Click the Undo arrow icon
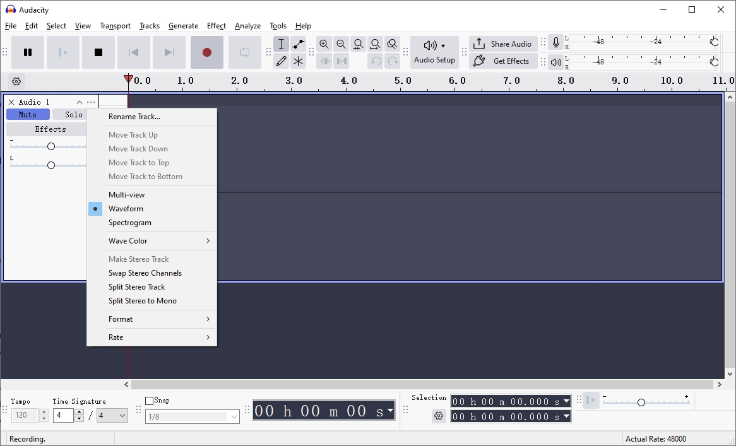This screenshot has height=446, width=736. [x=375, y=61]
